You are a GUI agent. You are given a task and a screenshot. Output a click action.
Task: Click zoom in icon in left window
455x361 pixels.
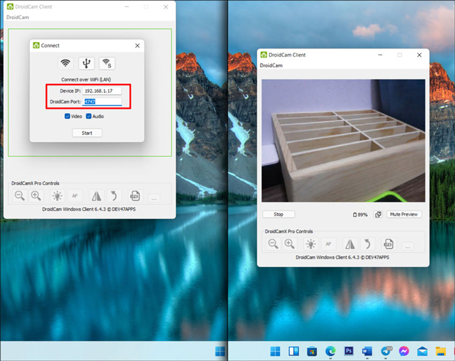click(x=36, y=196)
